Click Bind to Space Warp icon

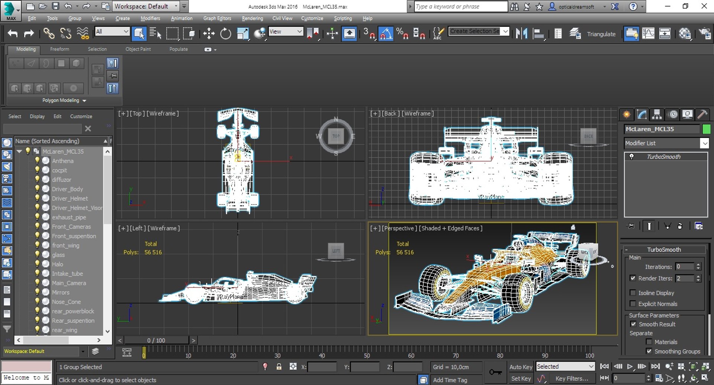[83, 33]
